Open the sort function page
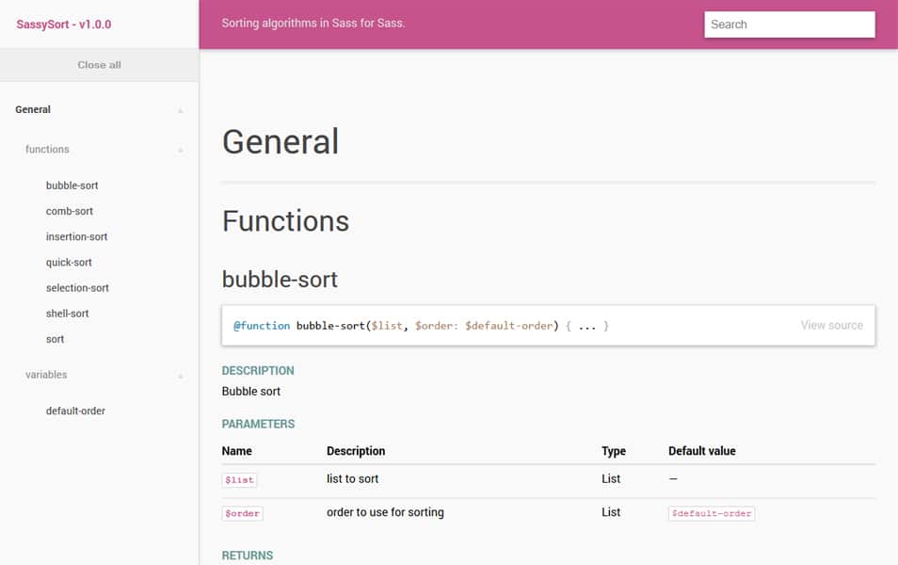Viewport: 898px width, 565px height. point(55,339)
